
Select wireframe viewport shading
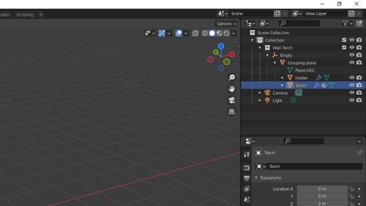click(x=205, y=33)
